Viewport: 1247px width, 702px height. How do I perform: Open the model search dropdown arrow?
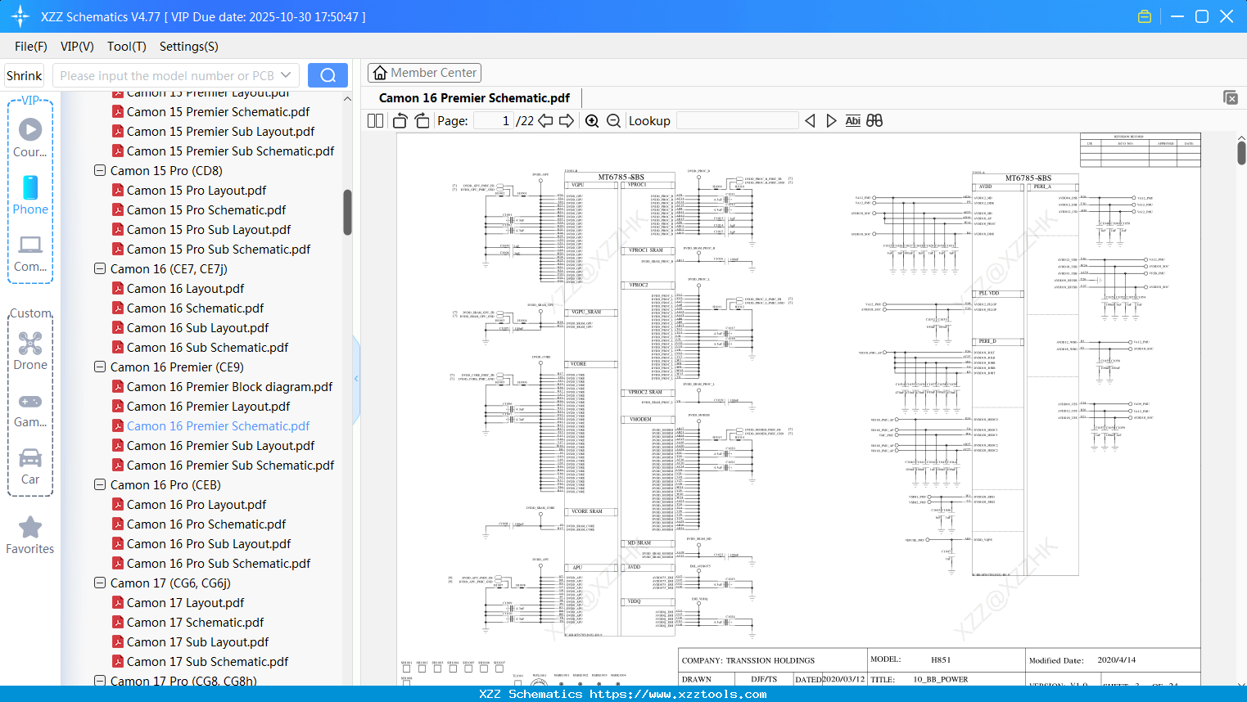286,75
